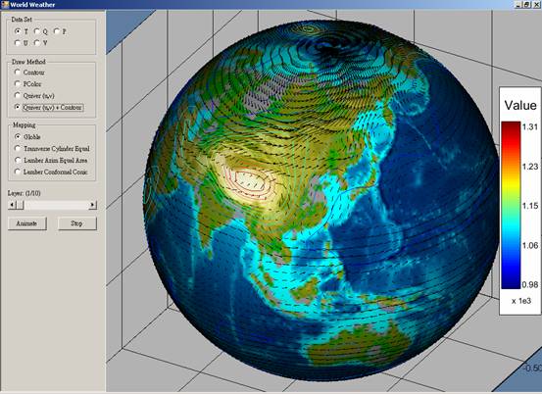542x394 pixels.
Task: Click the layer scrollbar right arrow
Action: click(92, 205)
